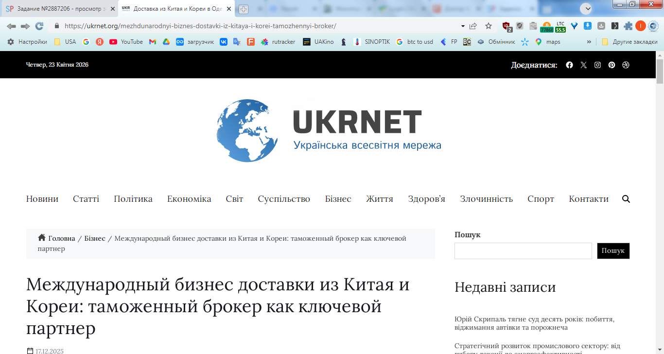
Task: Open the UAKino bookmark
Action: click(318, 42)
